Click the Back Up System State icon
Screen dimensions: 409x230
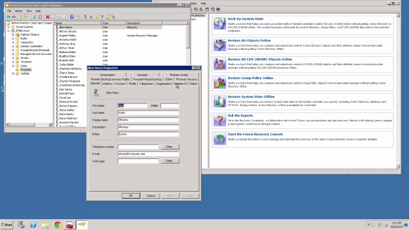click(x=220, y=24)
